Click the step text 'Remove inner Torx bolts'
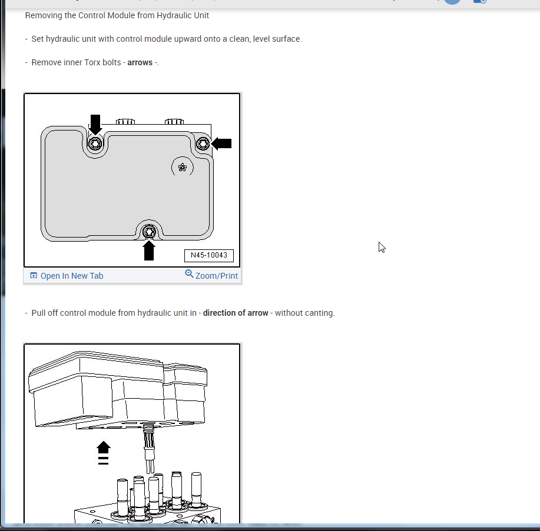540x531 pixels. tap(76, 62)
